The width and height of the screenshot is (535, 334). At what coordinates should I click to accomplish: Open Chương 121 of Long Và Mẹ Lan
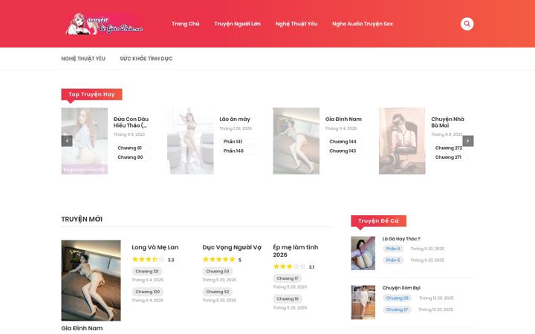tap(146, 272)
